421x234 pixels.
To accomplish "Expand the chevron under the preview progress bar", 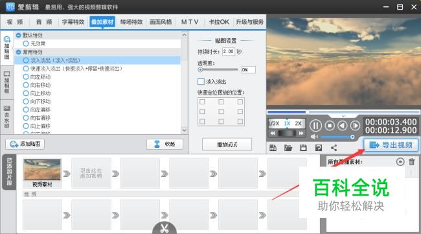I will [x=343, y=116].
